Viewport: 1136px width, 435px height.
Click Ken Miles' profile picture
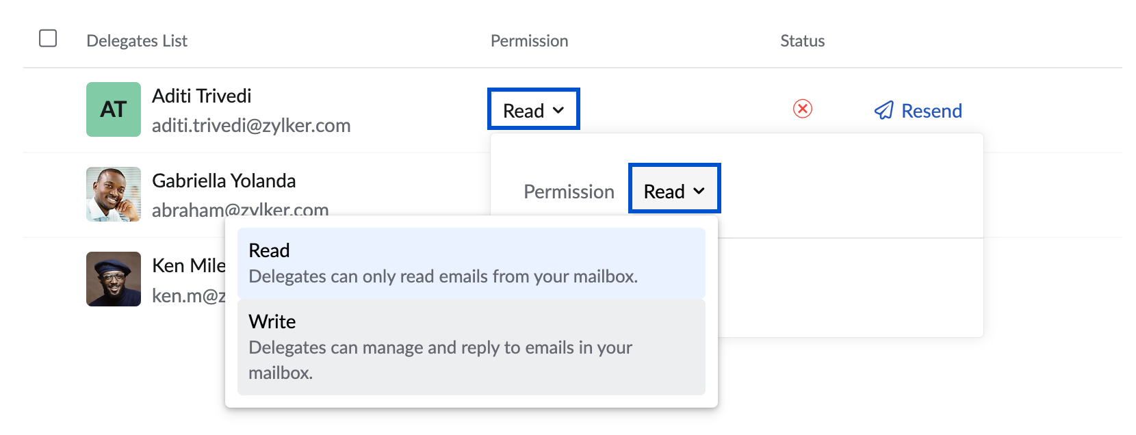[113, 279]
